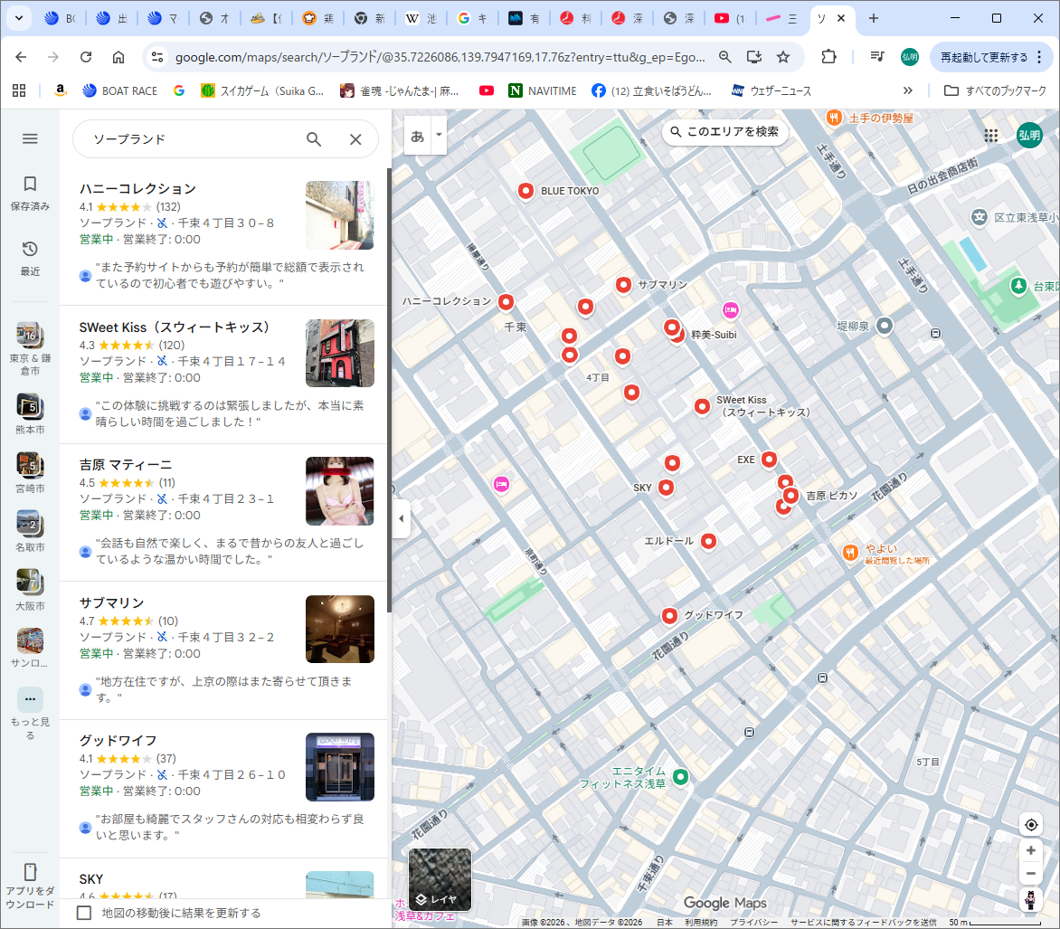Open Street View pegman icon

(x=1030, y=900)
